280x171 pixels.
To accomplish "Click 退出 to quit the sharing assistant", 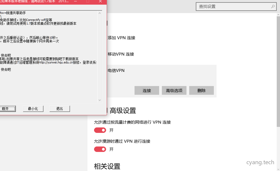I will [x=59, y=108].
